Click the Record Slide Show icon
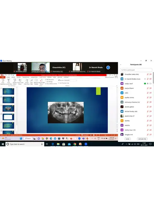 [41, 80]
